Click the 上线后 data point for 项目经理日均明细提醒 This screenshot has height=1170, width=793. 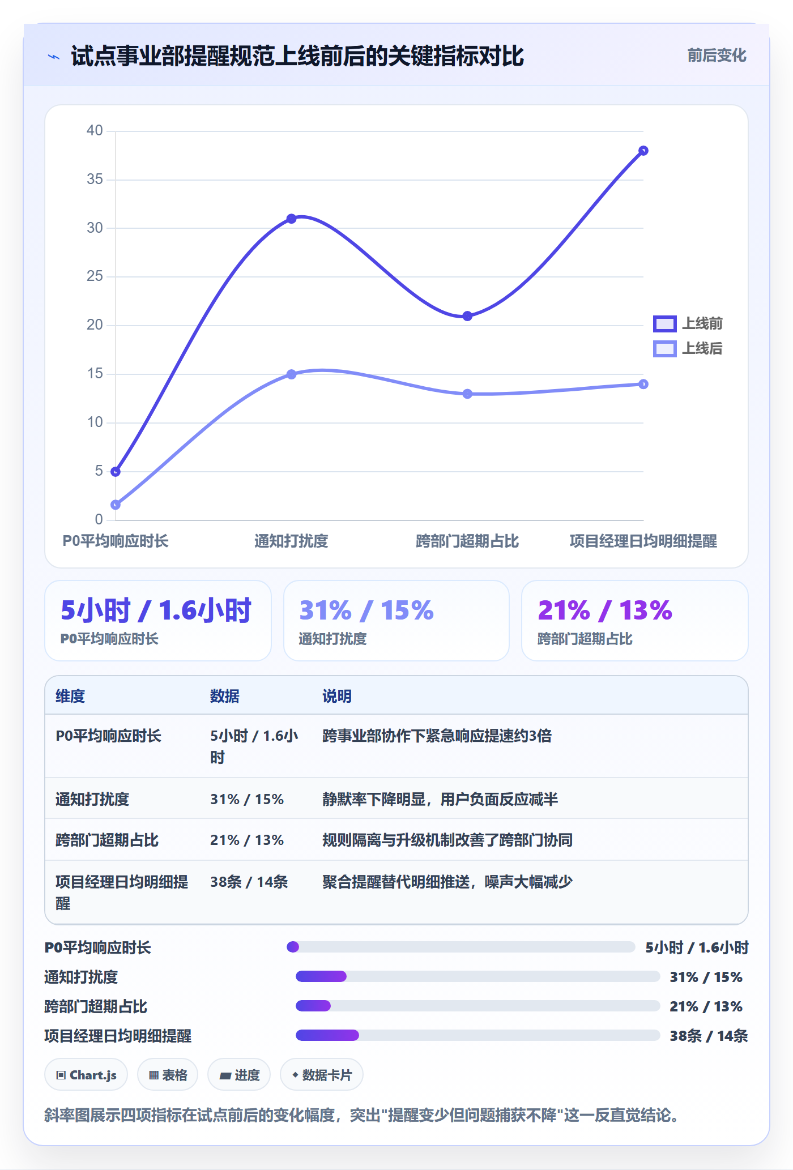click(643, 384)
